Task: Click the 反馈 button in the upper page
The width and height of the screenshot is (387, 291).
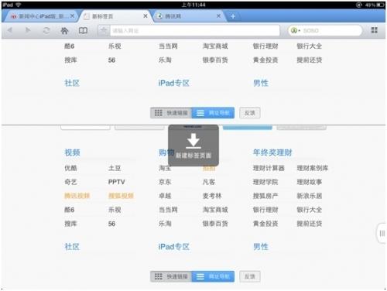Action: [x=250, y=113]
